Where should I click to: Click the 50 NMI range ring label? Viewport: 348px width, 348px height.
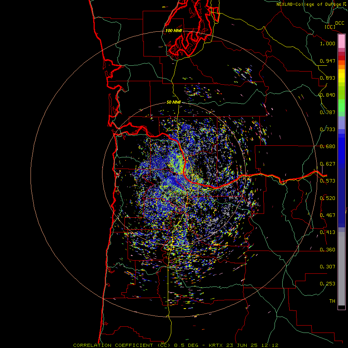click(x=174, y=102)
